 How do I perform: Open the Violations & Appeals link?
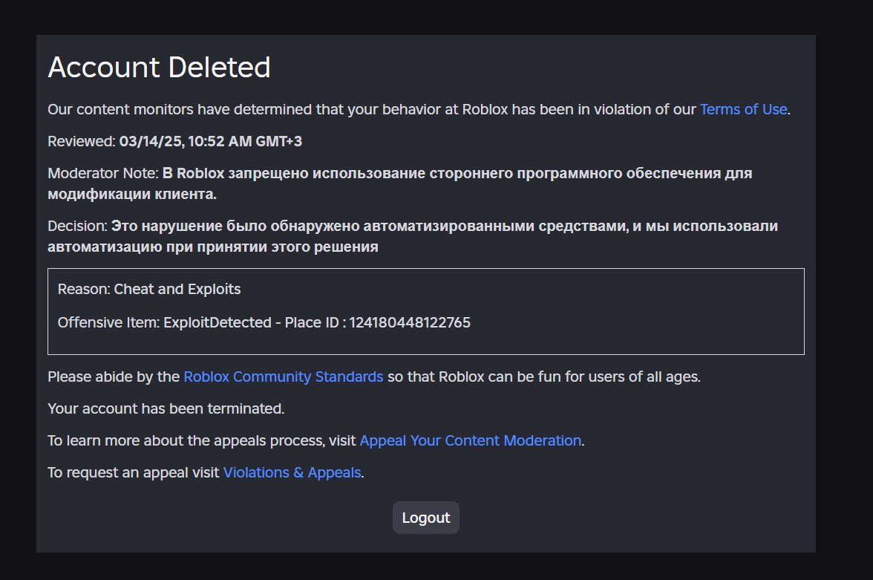point(292,472)
